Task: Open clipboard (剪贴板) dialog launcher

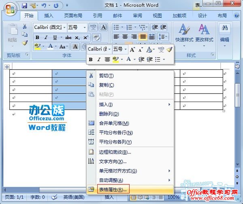Action: point(27,54)
